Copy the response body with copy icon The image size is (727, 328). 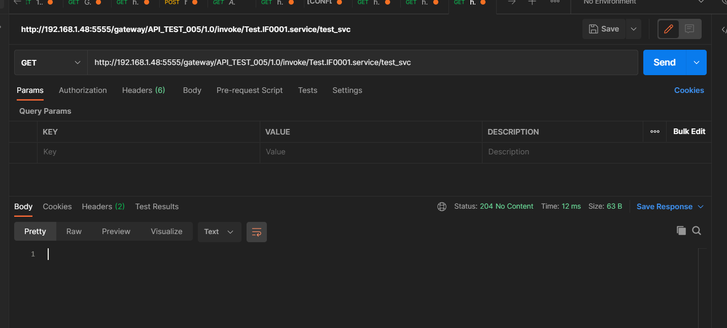[x=681, y=231]
